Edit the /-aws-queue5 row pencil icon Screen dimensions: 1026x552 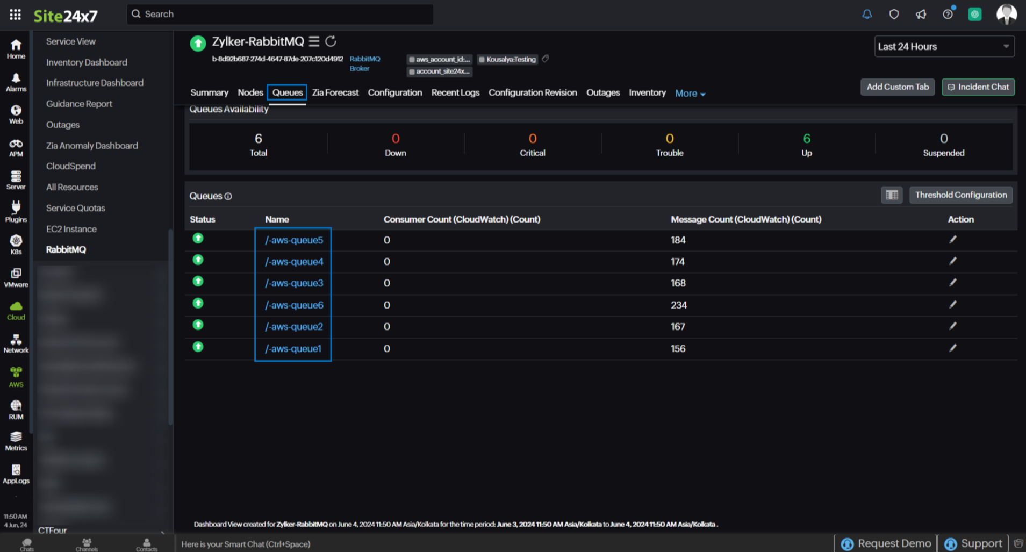[x=952, y=240]
